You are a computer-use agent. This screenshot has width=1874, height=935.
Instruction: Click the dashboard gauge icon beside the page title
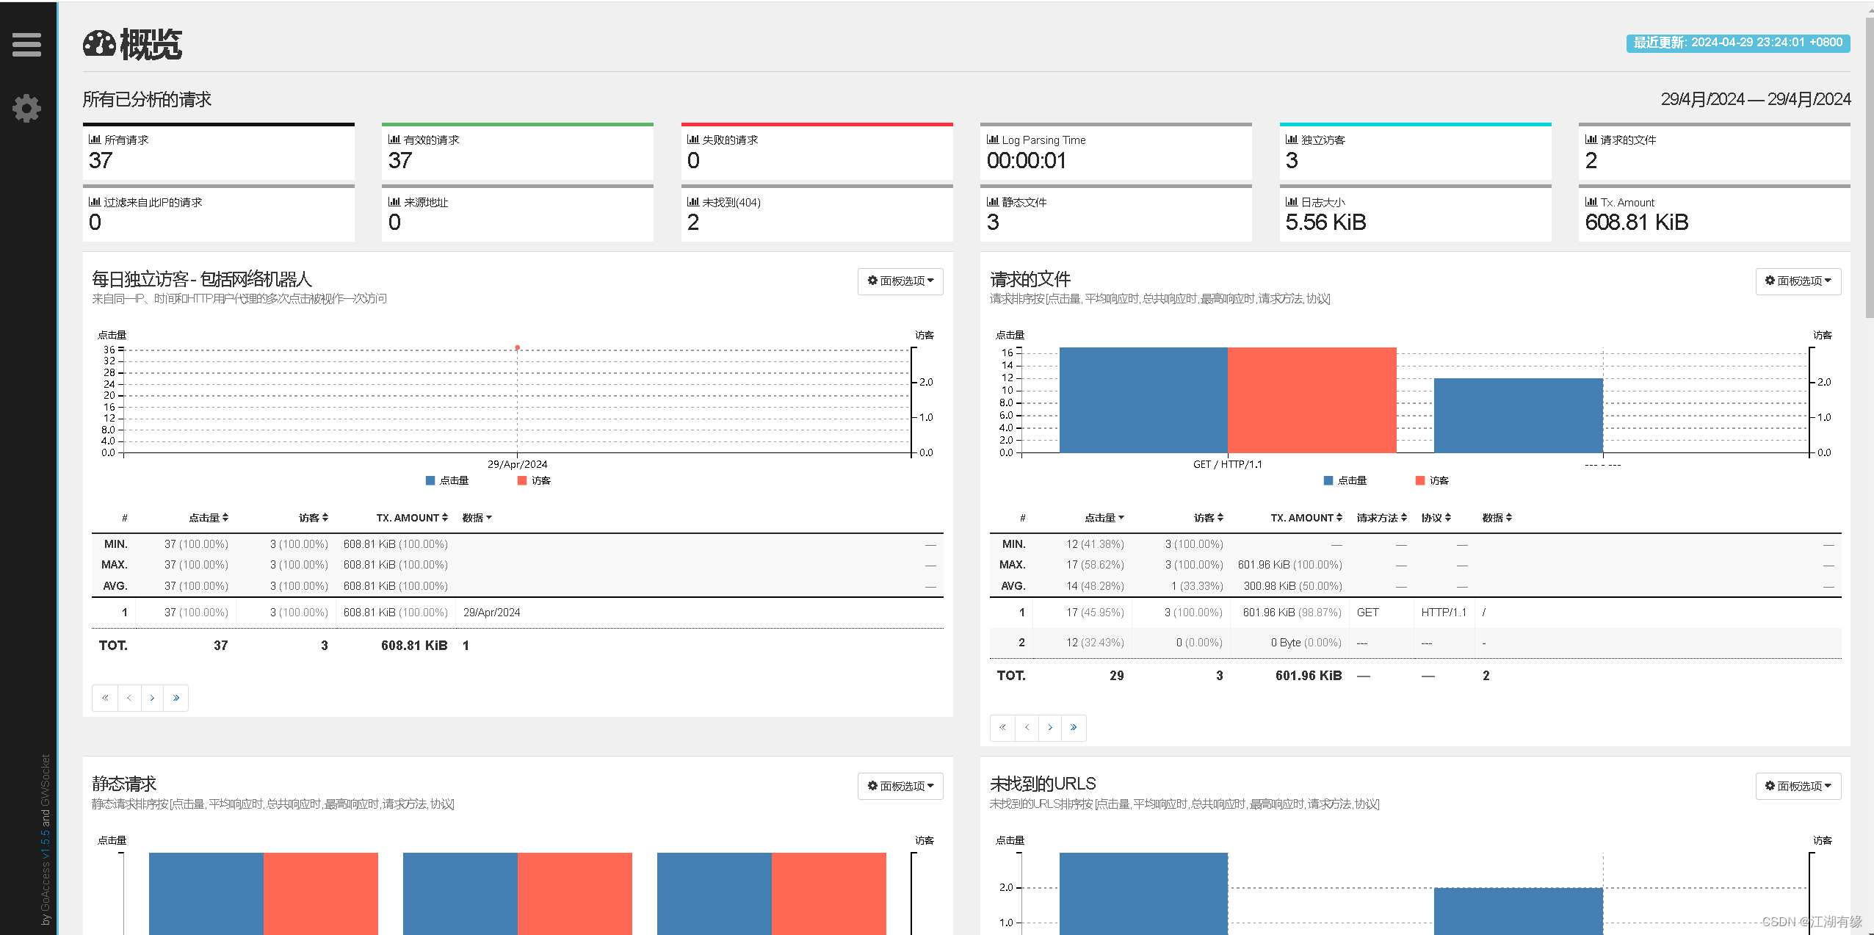[99, 44]
